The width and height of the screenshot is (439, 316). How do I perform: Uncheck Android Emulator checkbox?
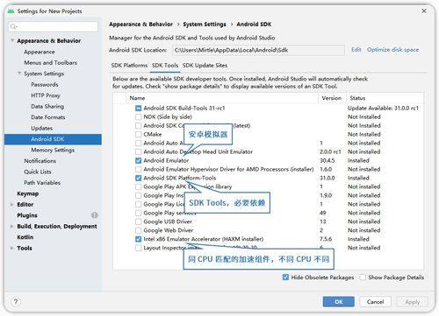point(138,160)
